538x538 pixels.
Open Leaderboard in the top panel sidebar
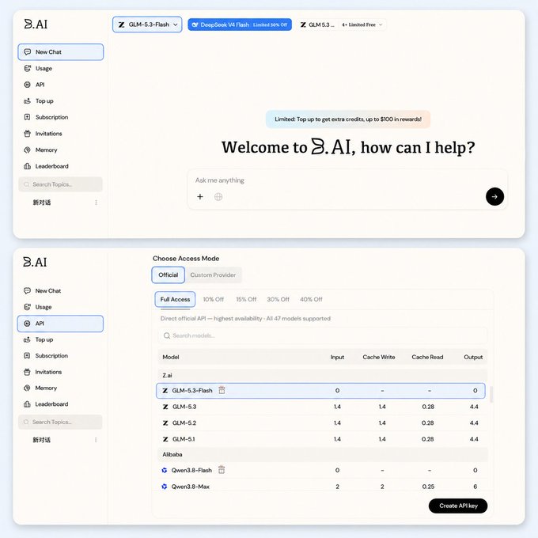61,166
